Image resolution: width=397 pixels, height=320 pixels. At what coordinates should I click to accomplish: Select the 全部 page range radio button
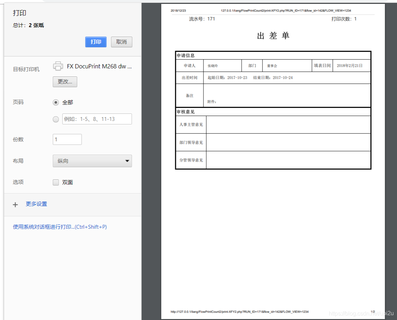click(55, 102)
